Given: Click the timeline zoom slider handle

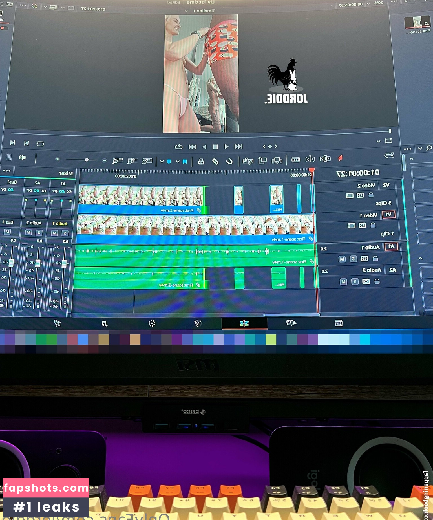Looking at the screenshot, I should [87, 160].
